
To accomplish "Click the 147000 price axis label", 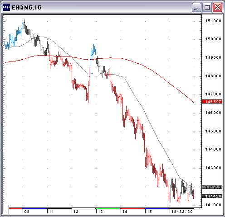I will pos(213,94).
